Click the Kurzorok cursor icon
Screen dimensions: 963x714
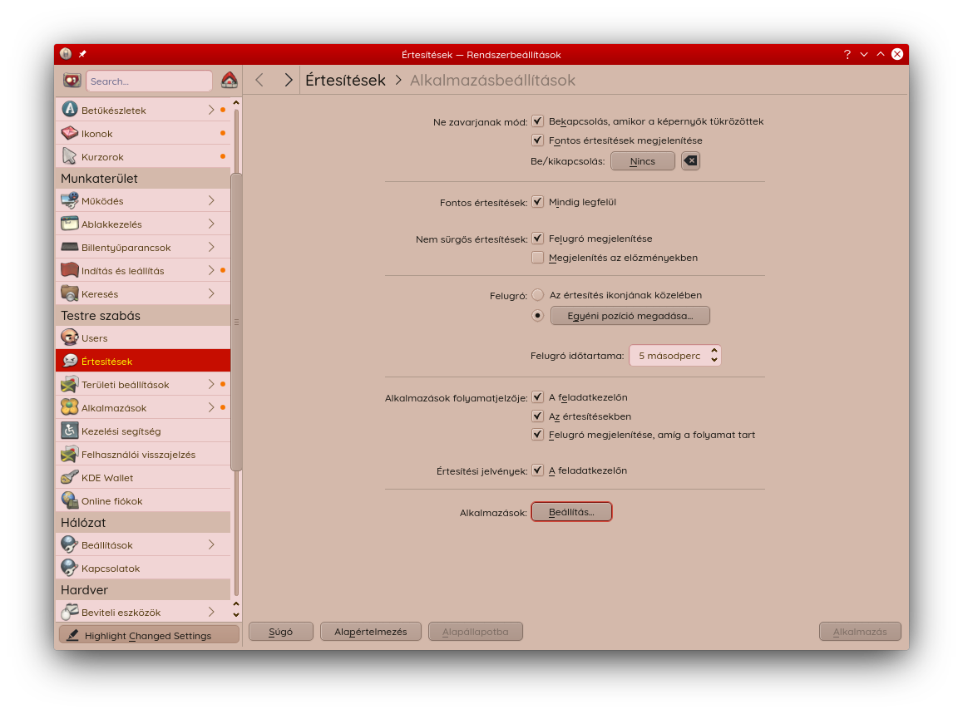(69, 156)
